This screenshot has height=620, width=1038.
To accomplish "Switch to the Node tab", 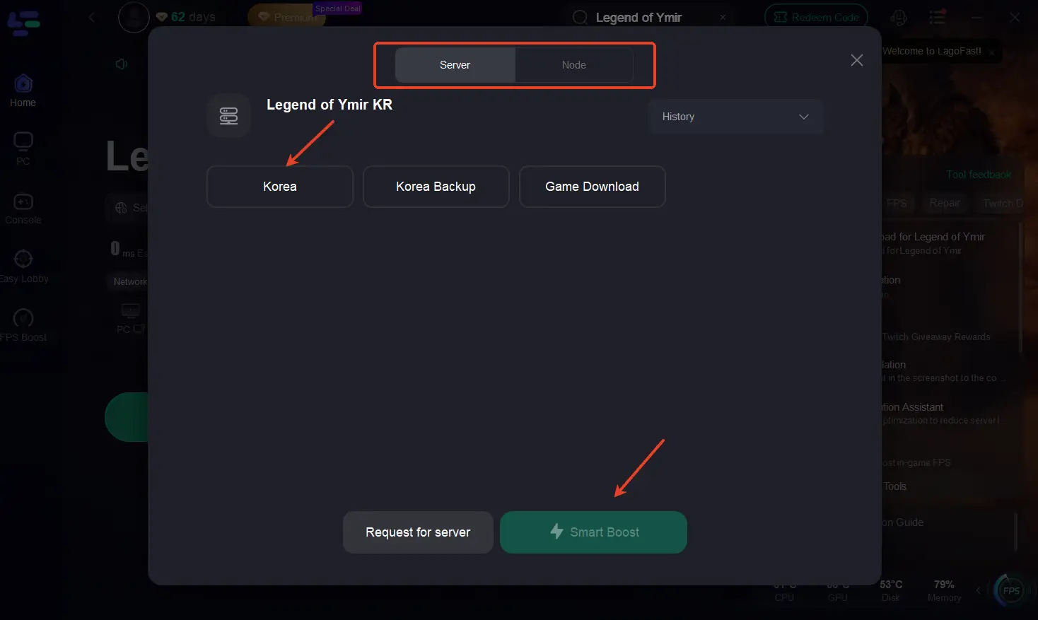I will 573,65.
